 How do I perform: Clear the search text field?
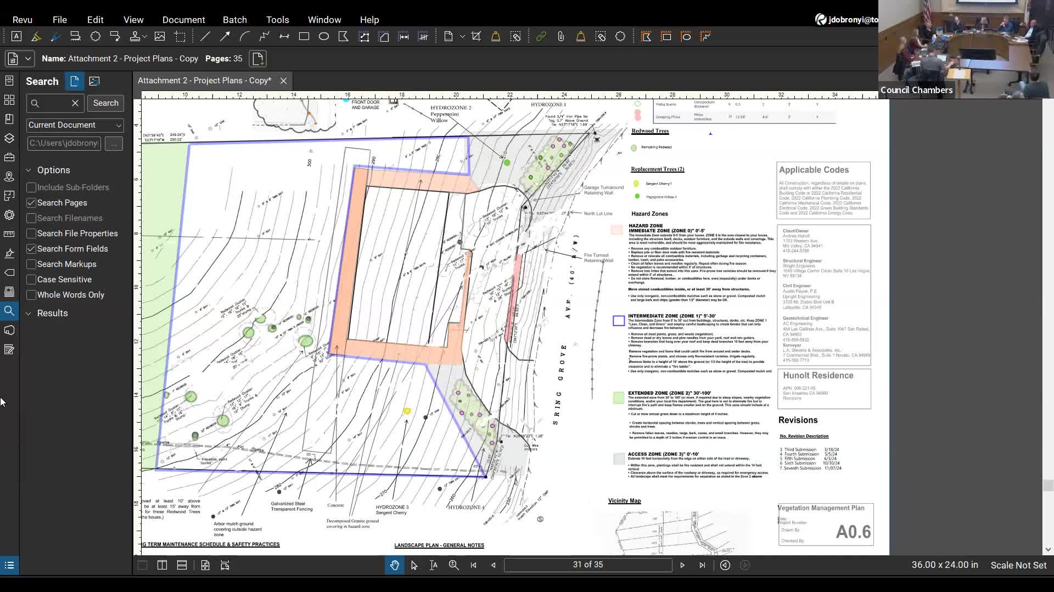(x=75, y=103)
